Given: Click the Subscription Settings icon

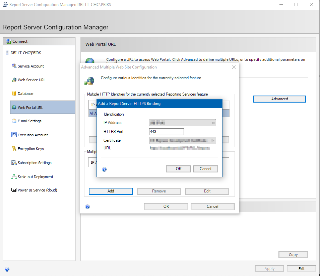Looking at the screenshot, I should point(14,162).
